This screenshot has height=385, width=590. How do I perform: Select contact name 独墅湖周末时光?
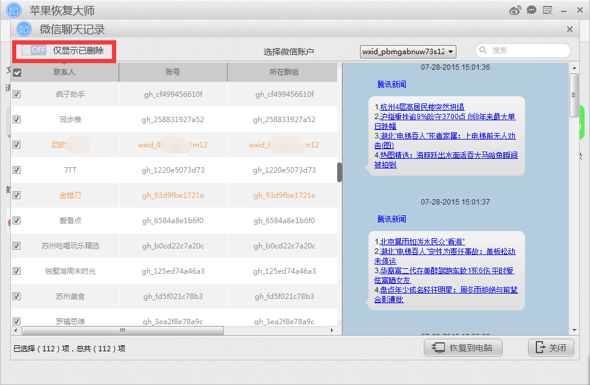pos(70,271)
